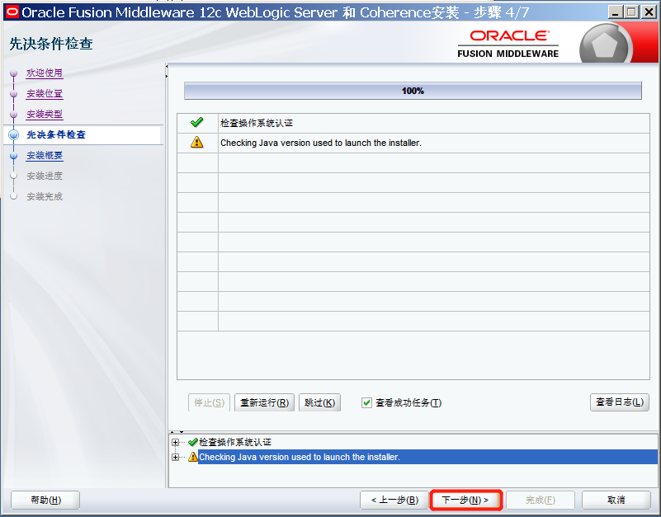Click the 100% progress bar

[x=413, y=91]
